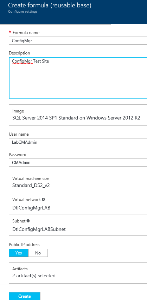
Task: Click the 2 artifact(s) selected text
Action: point(34,276)
